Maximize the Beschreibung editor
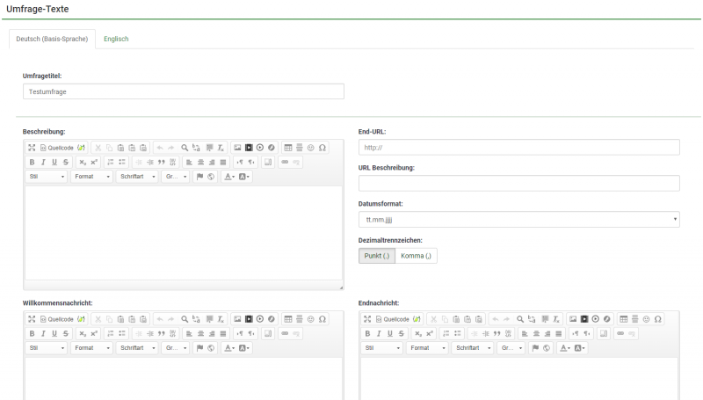Screen dimensions: 703x400 (x=32, y=148)
